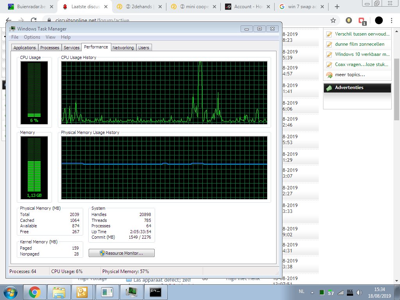The image size is (400, 300).
Task: Open the network signal tray icon
Action: pyautogui.click(x=341, y=293)
